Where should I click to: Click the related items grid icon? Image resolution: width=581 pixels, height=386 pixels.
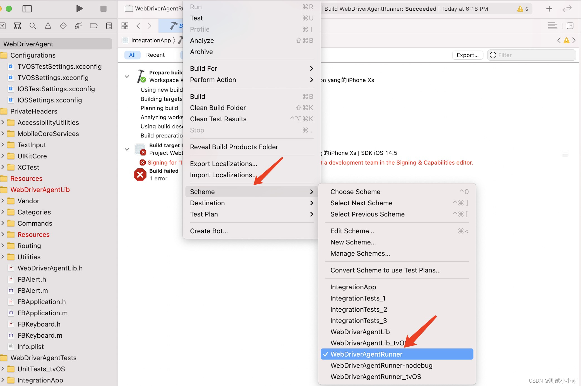tap(125, 26)
